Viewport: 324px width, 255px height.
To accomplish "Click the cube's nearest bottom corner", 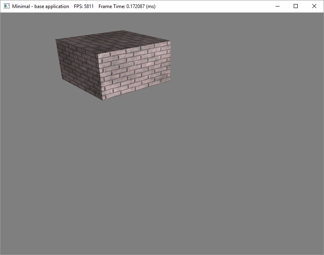I will (103, 100).
